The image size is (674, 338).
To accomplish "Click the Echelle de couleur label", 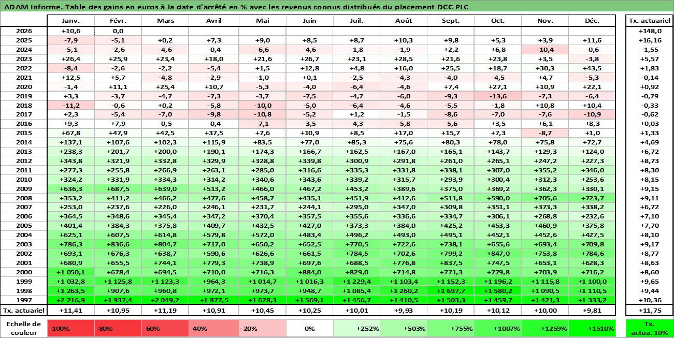I will point(24,328).
